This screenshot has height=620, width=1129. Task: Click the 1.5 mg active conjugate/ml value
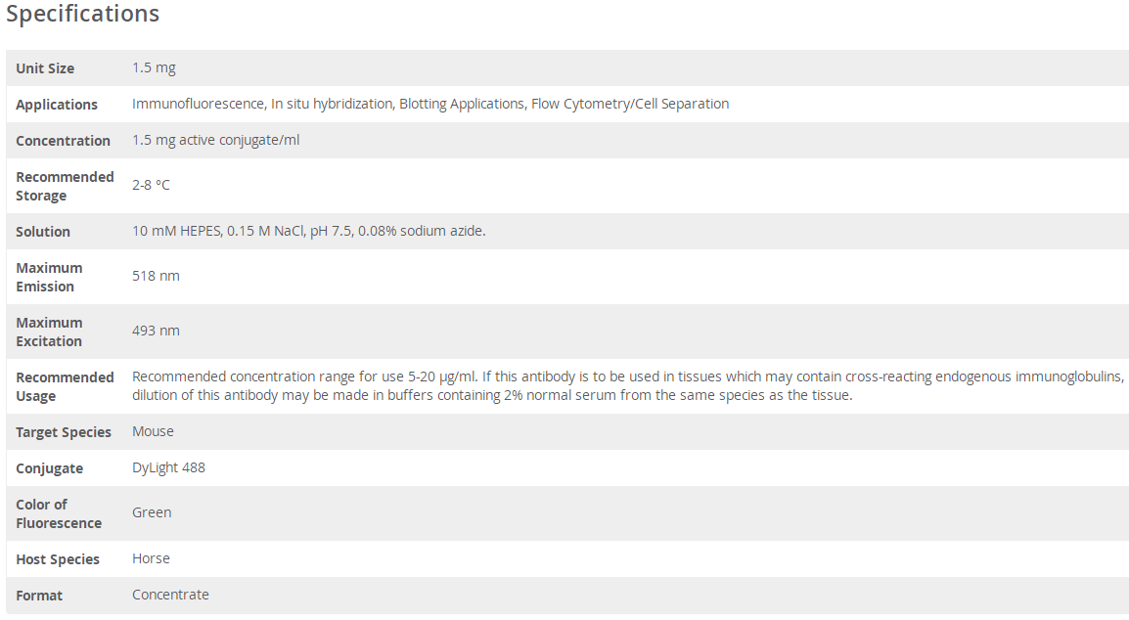(215, 140)
